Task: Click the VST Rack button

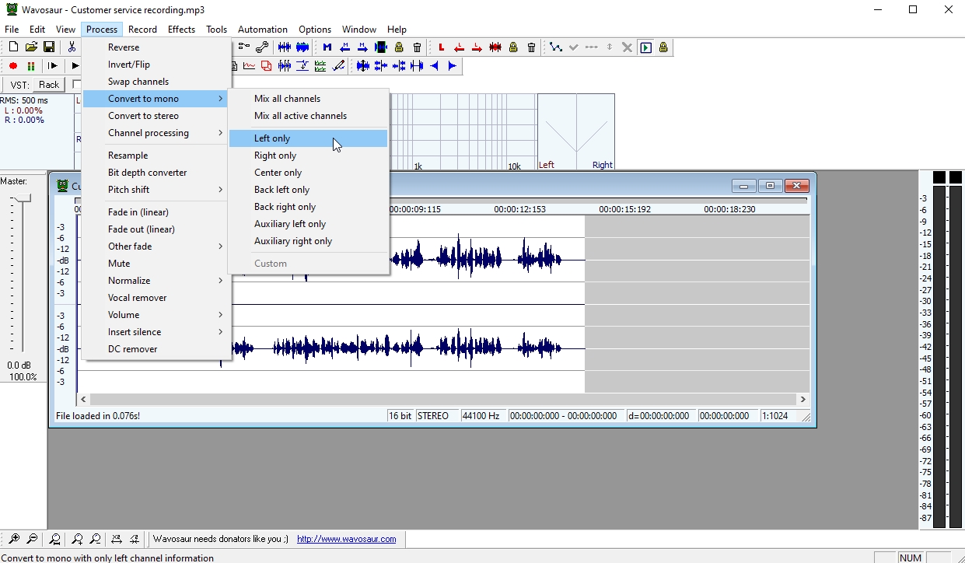Action: click(49, 85)
